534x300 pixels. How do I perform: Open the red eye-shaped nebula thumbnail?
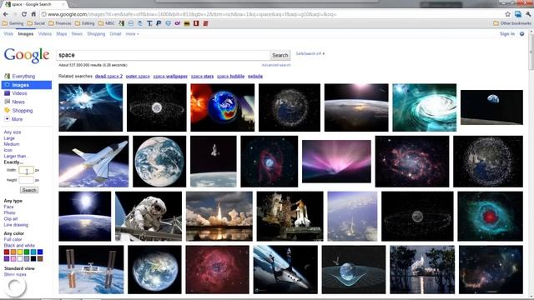[490, 217]
